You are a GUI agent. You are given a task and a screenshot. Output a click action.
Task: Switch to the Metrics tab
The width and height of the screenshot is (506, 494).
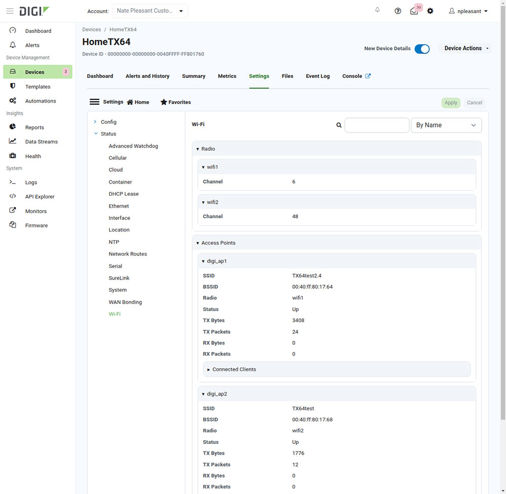tap(227, 76)
